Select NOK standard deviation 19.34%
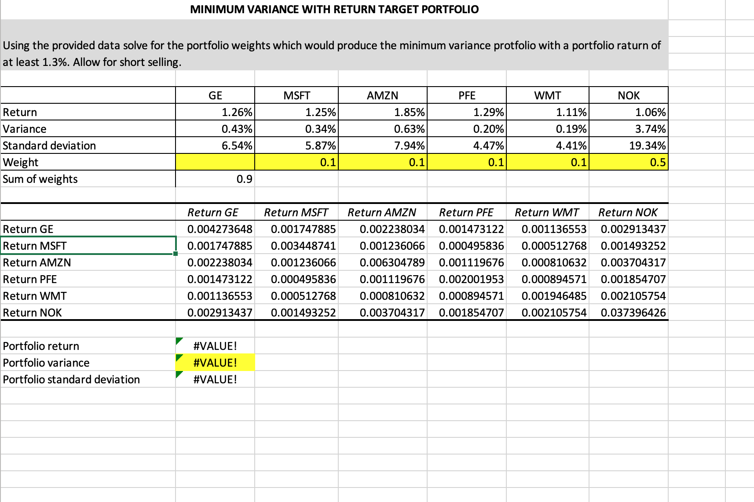Screen dimensions: 754x502 [x=629, y=146]
